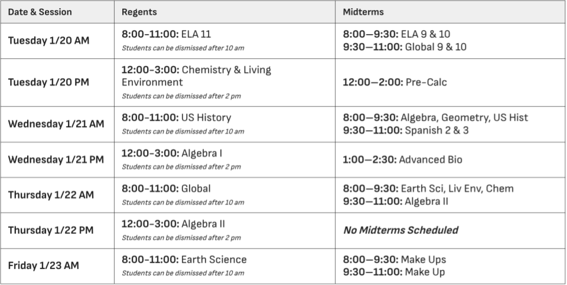The width and height of the screenshot is (567, 285).
Task: Click the Midterms column header
Action: [x=362, y=12]
